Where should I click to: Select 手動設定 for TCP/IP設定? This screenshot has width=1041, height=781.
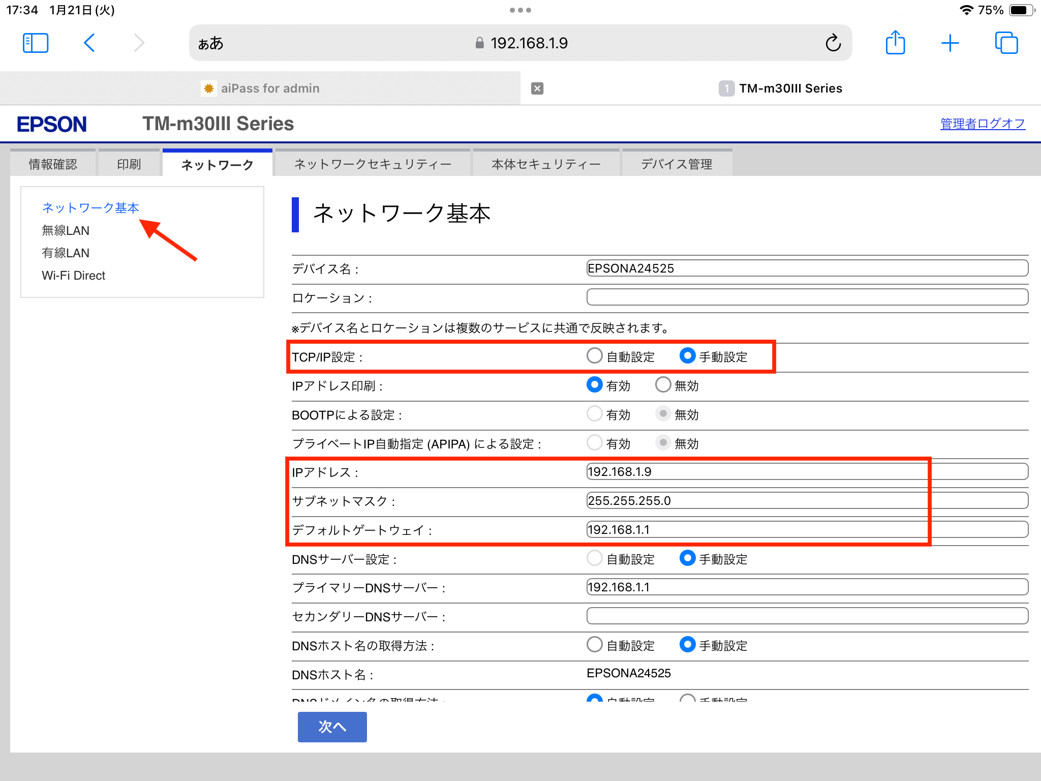pos(687,356)
